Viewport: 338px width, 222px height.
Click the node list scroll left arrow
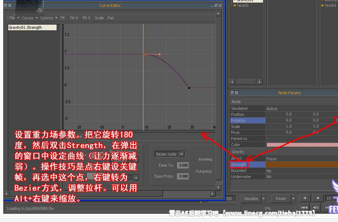(x=232, y=82)
